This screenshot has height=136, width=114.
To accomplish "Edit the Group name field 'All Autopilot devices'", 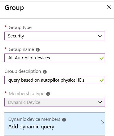I will [55, 58].
